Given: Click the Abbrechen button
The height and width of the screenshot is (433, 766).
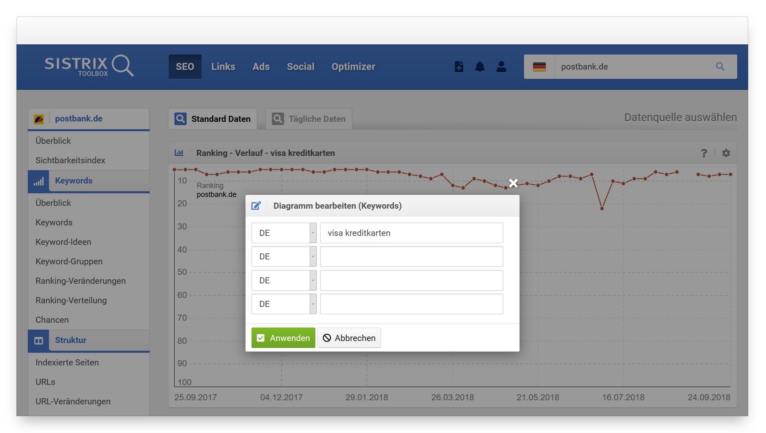Looking at the screenshot, I should pos(349,338).
